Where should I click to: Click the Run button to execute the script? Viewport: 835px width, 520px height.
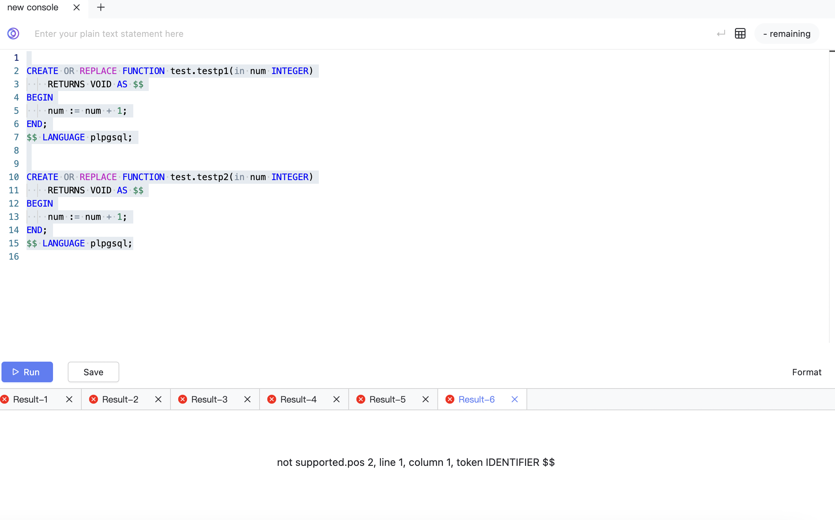click(x=27, y=372)
